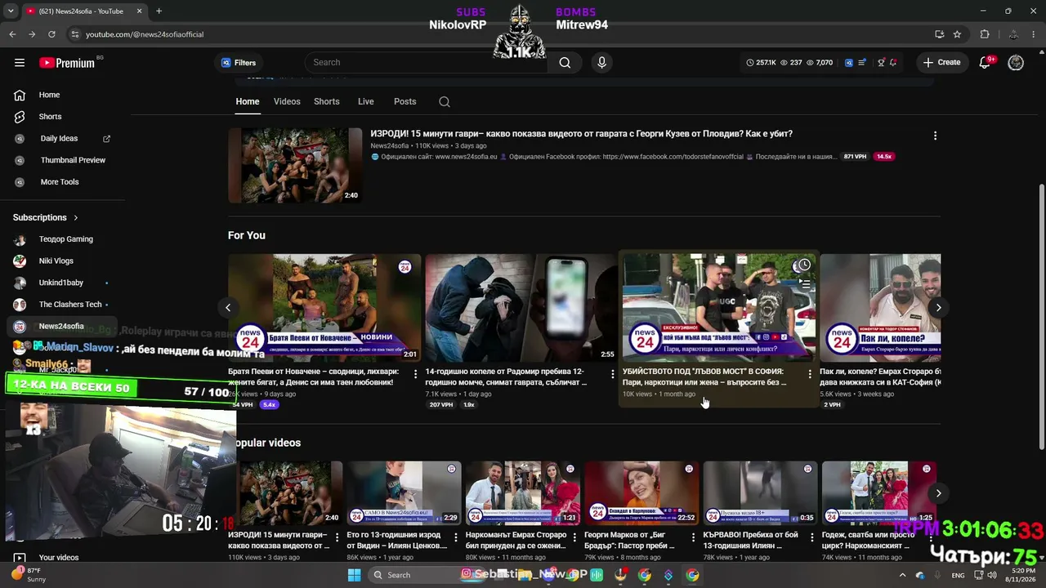Viewport: 1046px width, 588px height.
Task: Expand the Subscriptions section
Action: (x=46, y=217)
